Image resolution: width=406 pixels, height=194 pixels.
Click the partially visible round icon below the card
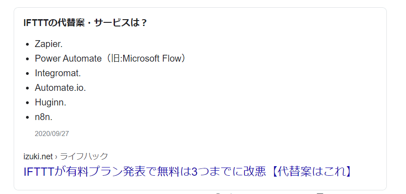click(x=218, y=193)
